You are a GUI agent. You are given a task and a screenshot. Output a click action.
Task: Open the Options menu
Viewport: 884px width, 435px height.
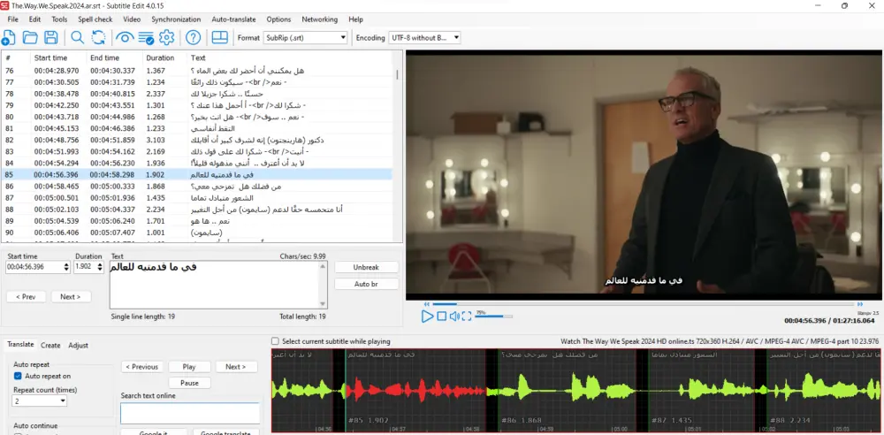pyautogui.click(x=278, y=19)
